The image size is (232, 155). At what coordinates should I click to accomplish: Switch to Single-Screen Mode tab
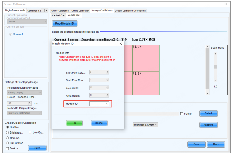point(15,10)
